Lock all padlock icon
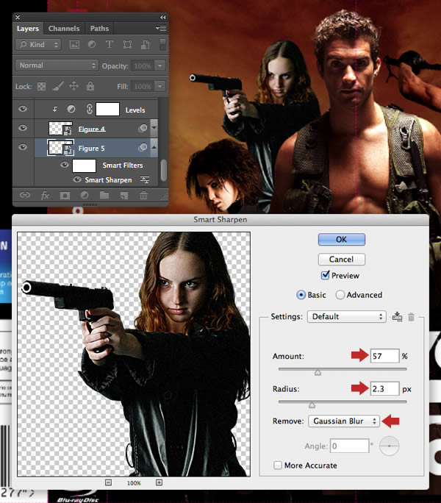The height and width of the screenshot is (503, 441). coord(90,86)
